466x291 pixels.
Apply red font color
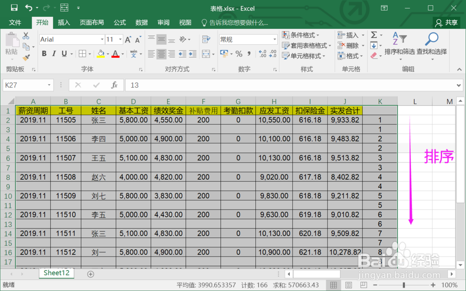click(115, 54)
